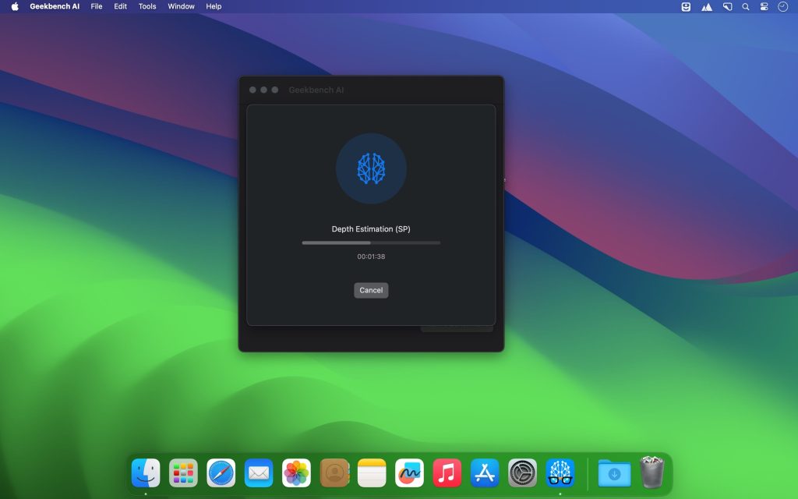Cancel the Depth Estimation benchmark

click(371, 290)
